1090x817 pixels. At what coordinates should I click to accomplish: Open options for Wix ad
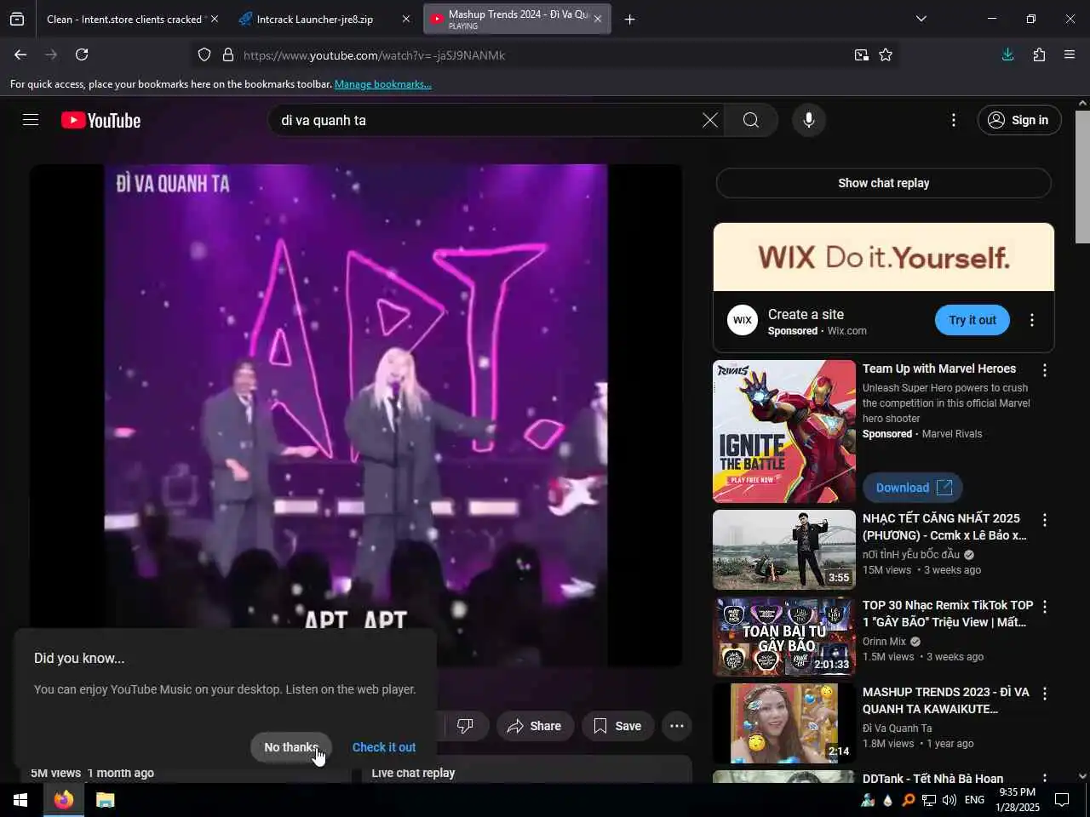[x=1032, y=320]
